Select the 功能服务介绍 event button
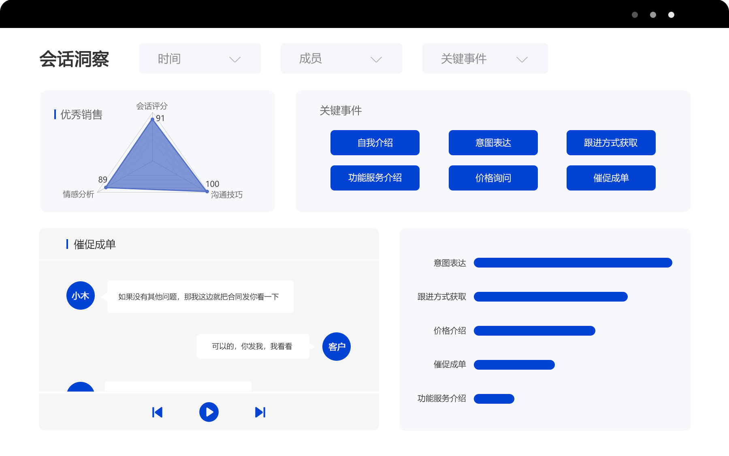The height and width of the screenshot is (456, 729). tap(375, 178)
